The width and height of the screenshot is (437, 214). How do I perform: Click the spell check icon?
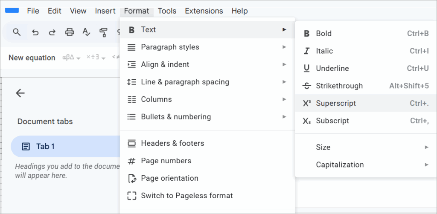tap(86, 32)
